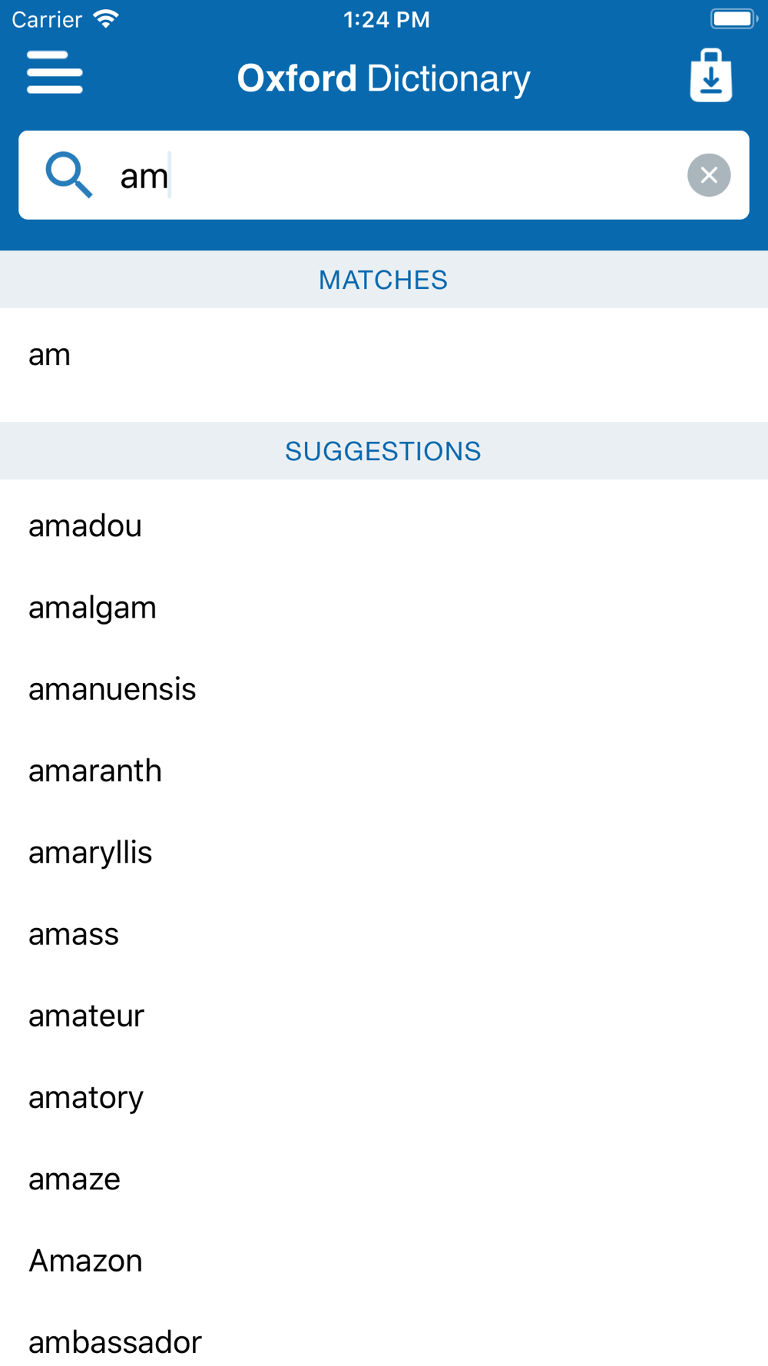
Task: Clear the search field text
Action: click(x=708, y=175)
